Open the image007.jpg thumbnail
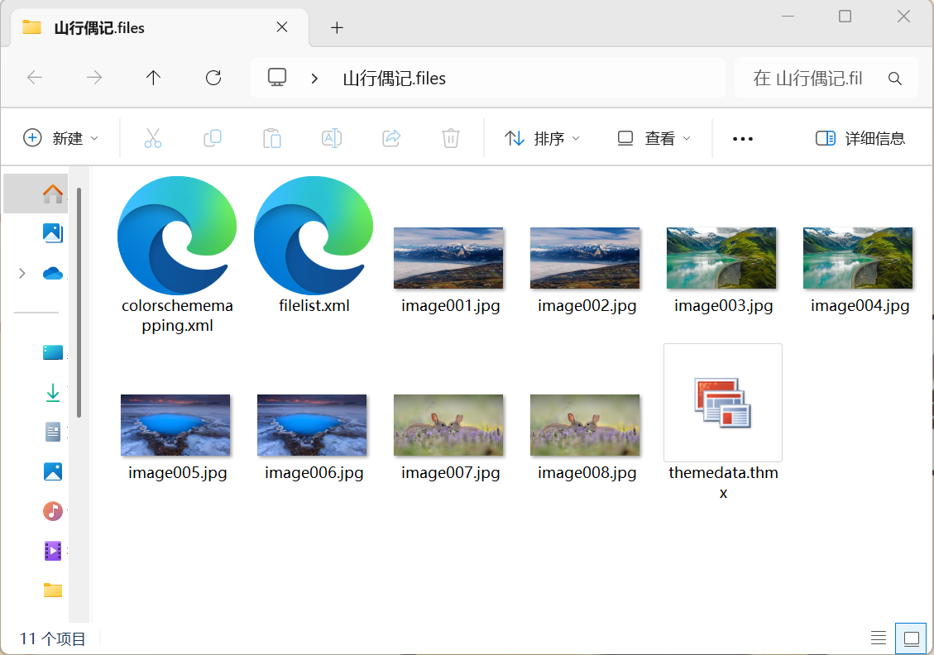Viewport: 934px width, 655px height. [x=448, y=424]
